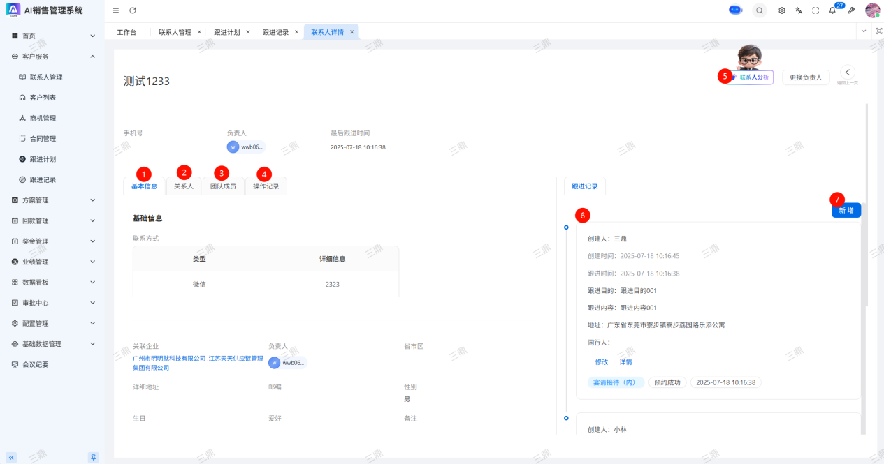The width and height of the screenshot is (884, 464).
Task: Open the notification bell icon
Action: click(832, 10)
